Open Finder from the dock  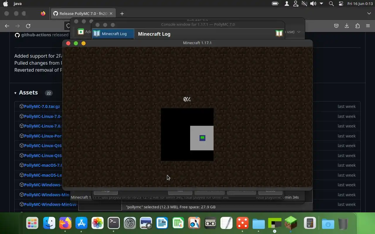[x=49, y=224]
